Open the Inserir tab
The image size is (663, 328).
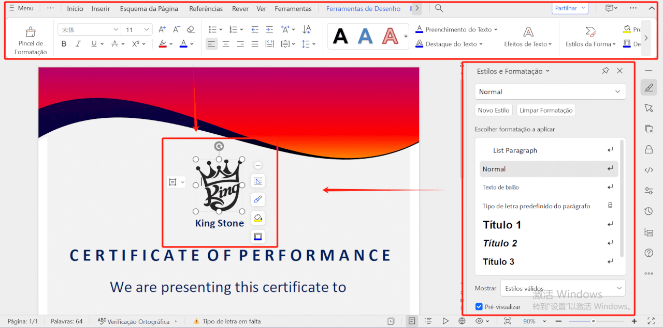(100, 9)
